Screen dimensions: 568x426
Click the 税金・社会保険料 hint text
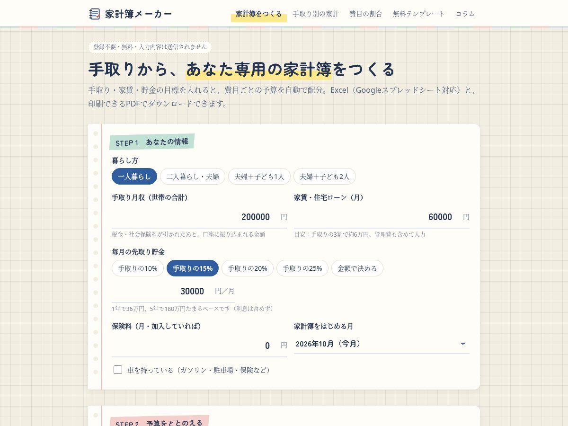188,234
